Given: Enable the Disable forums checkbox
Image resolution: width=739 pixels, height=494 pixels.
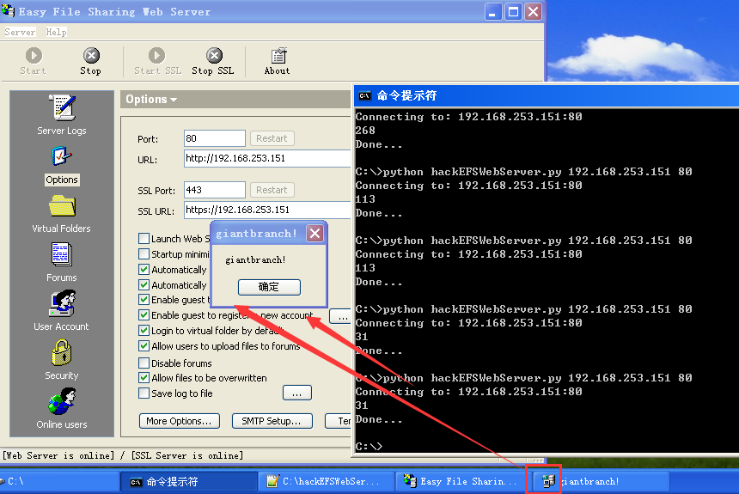Looking at the screenshot, I should 144,363.
